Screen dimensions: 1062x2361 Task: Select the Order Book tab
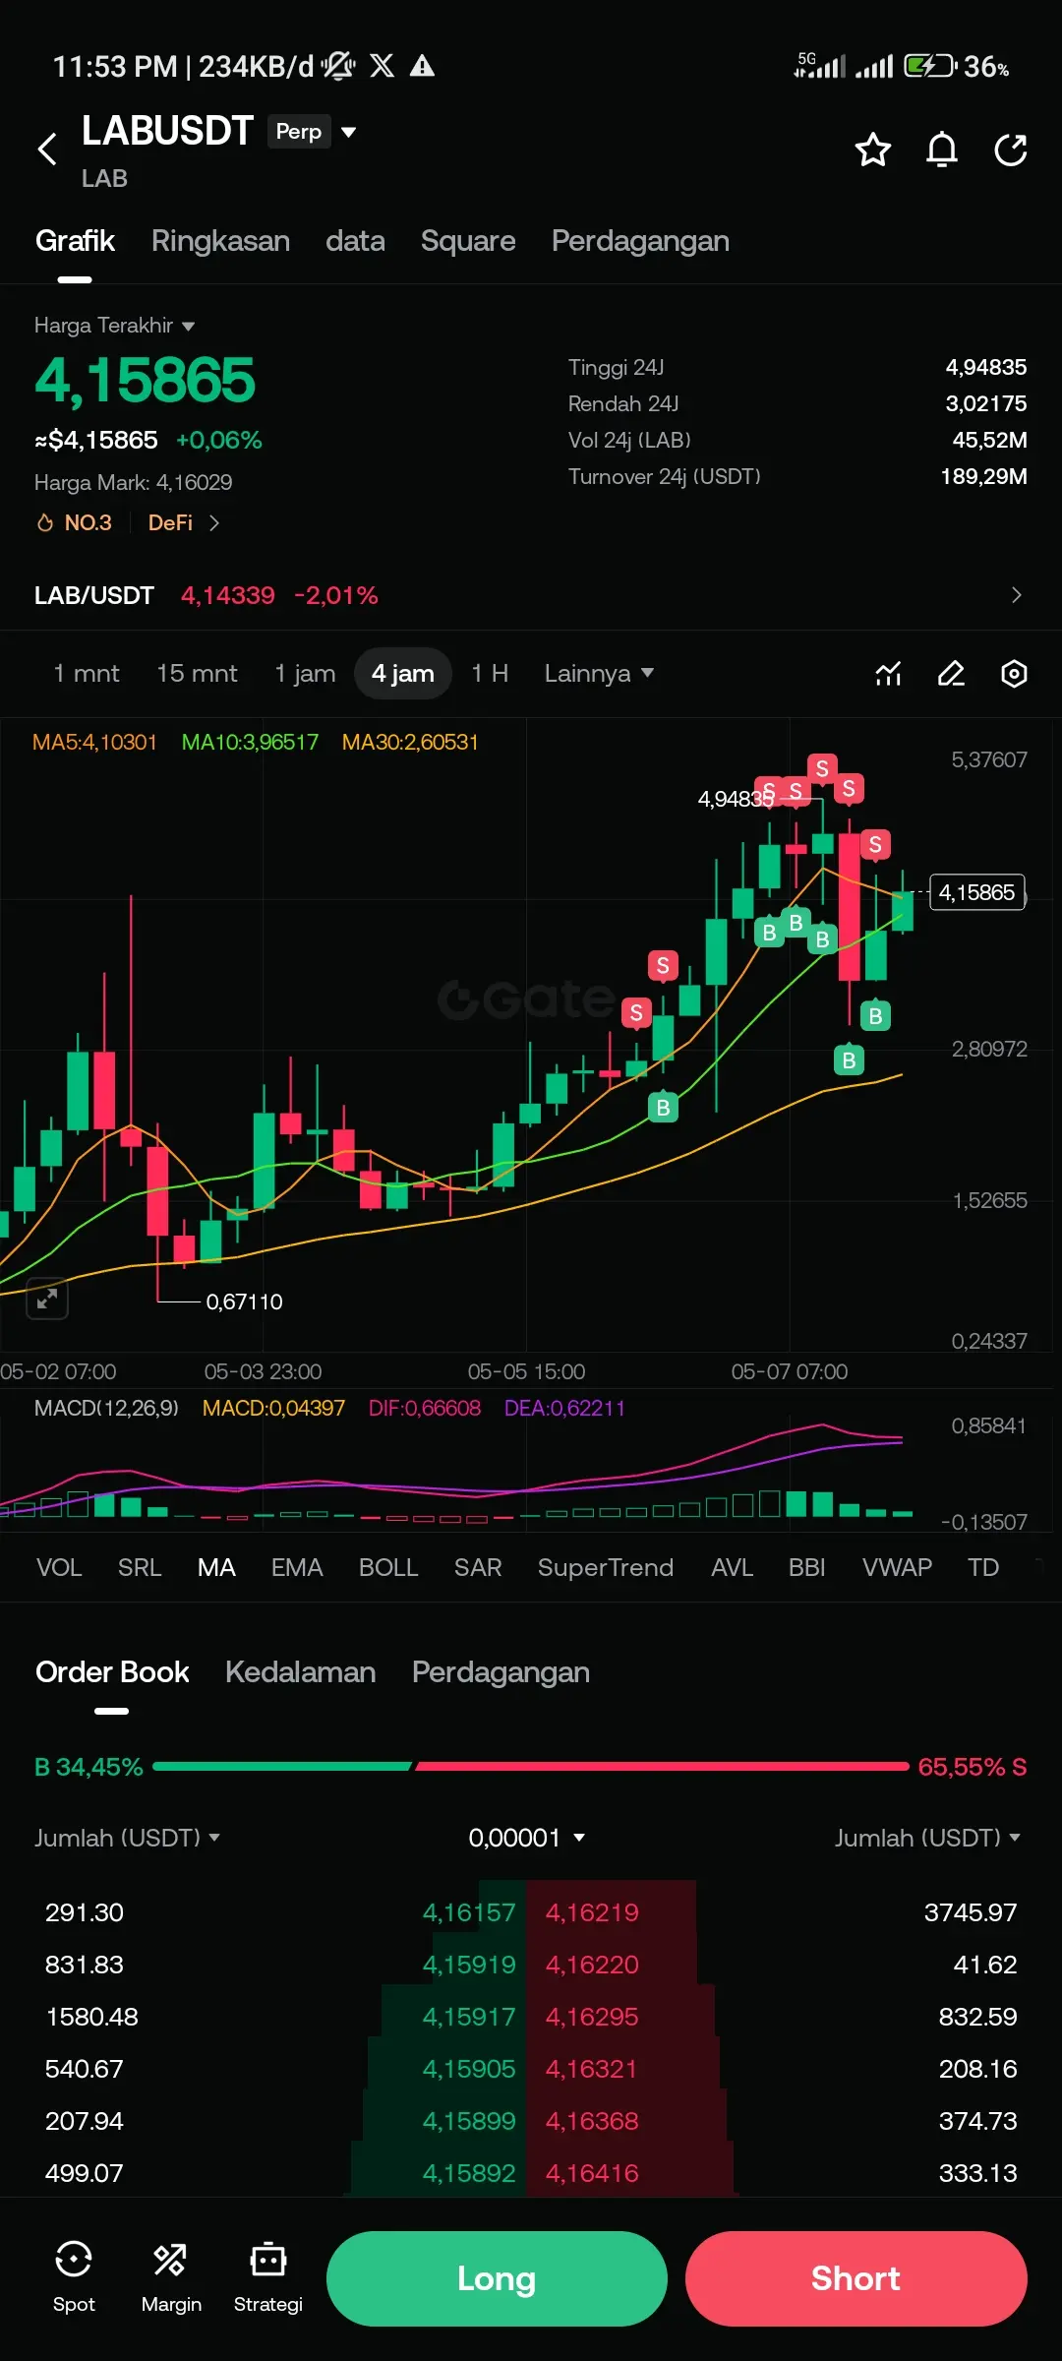click(112, 1672)
